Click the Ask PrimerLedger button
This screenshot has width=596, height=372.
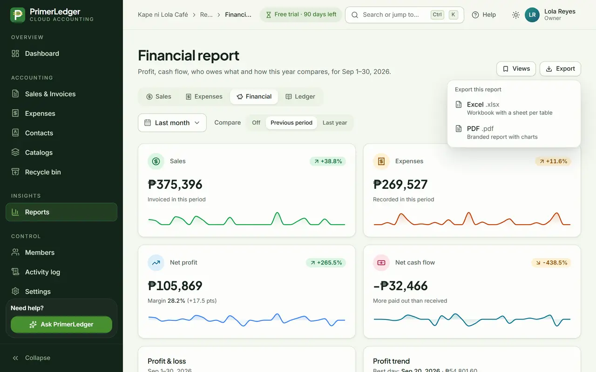click(61, 325)
